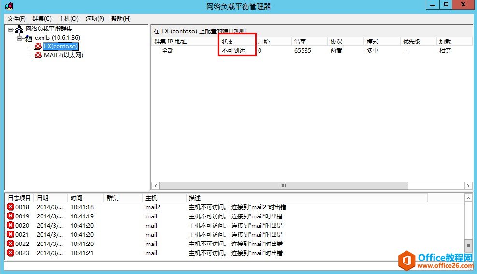
Task: Click the 加载 column header
Action: 454,42
